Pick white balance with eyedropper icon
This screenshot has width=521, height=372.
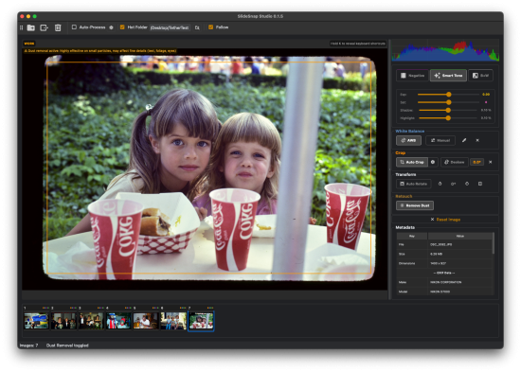(x=464, y=140)
